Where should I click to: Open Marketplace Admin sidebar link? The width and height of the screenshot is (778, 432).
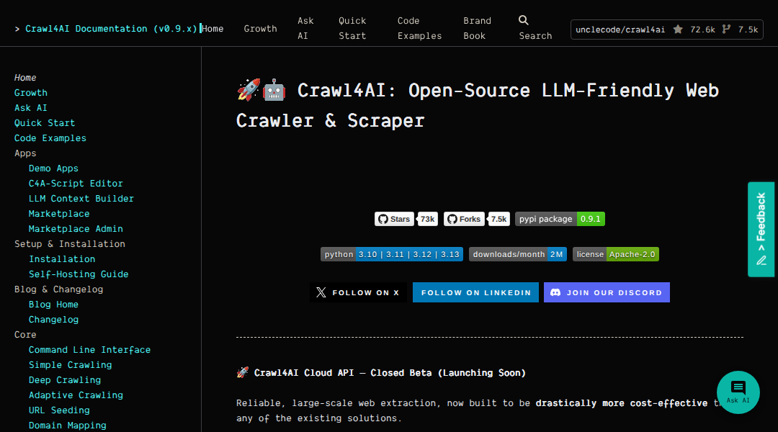pyautogui.click(x=76, y=229)
